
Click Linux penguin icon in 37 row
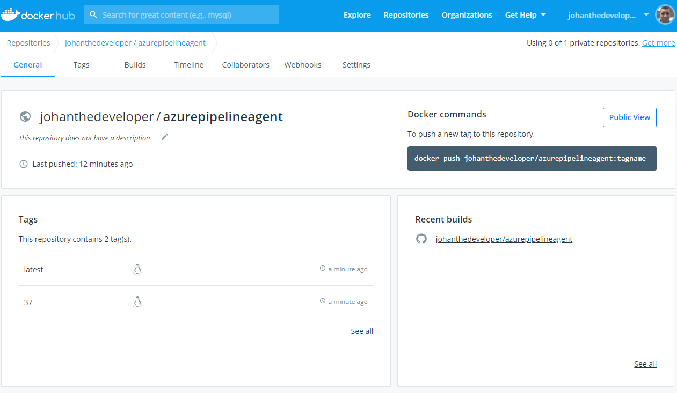[x=137, y=302]
